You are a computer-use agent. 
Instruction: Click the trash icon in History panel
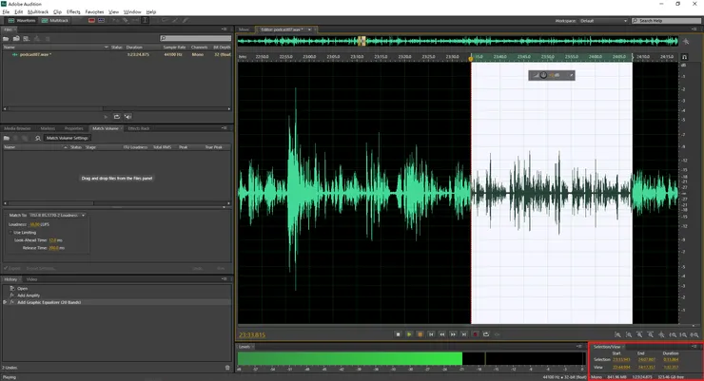coord(227,368)
